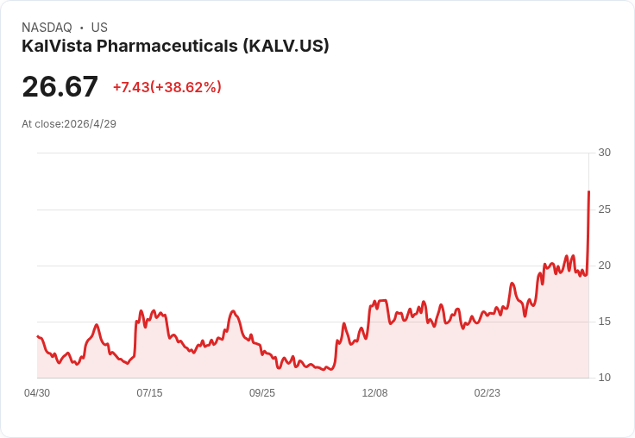The width and height of the screenshot is (635, 438).
Task: Click the 15 price axis label
Action: pos(604,322)
